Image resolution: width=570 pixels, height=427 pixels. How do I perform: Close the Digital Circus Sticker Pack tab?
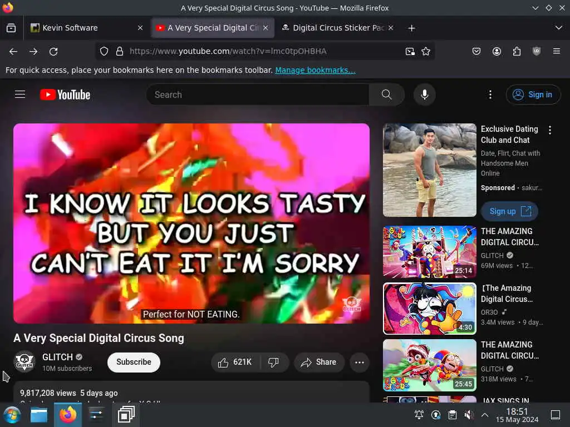click(391, 28)
